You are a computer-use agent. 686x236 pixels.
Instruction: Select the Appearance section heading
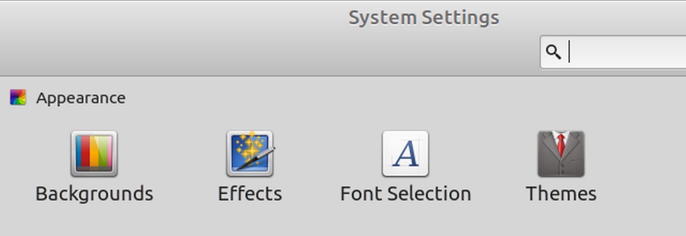pyautogui.click(x=81, y=98)
